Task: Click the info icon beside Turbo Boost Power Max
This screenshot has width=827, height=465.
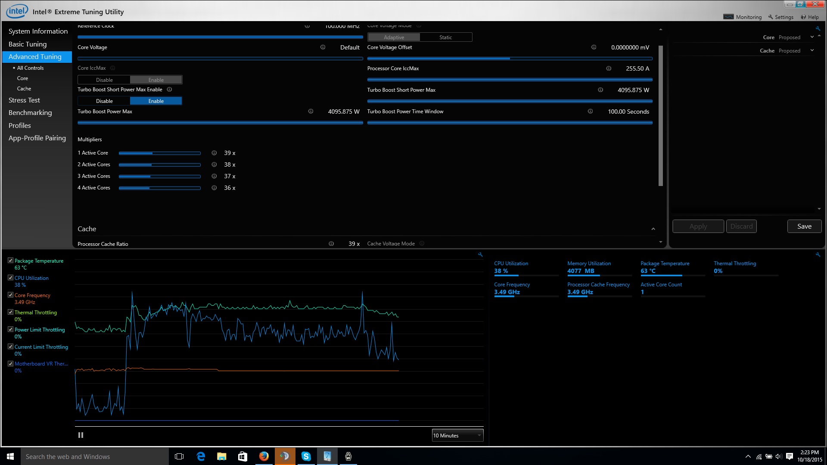Action: [x=311, y=112]
